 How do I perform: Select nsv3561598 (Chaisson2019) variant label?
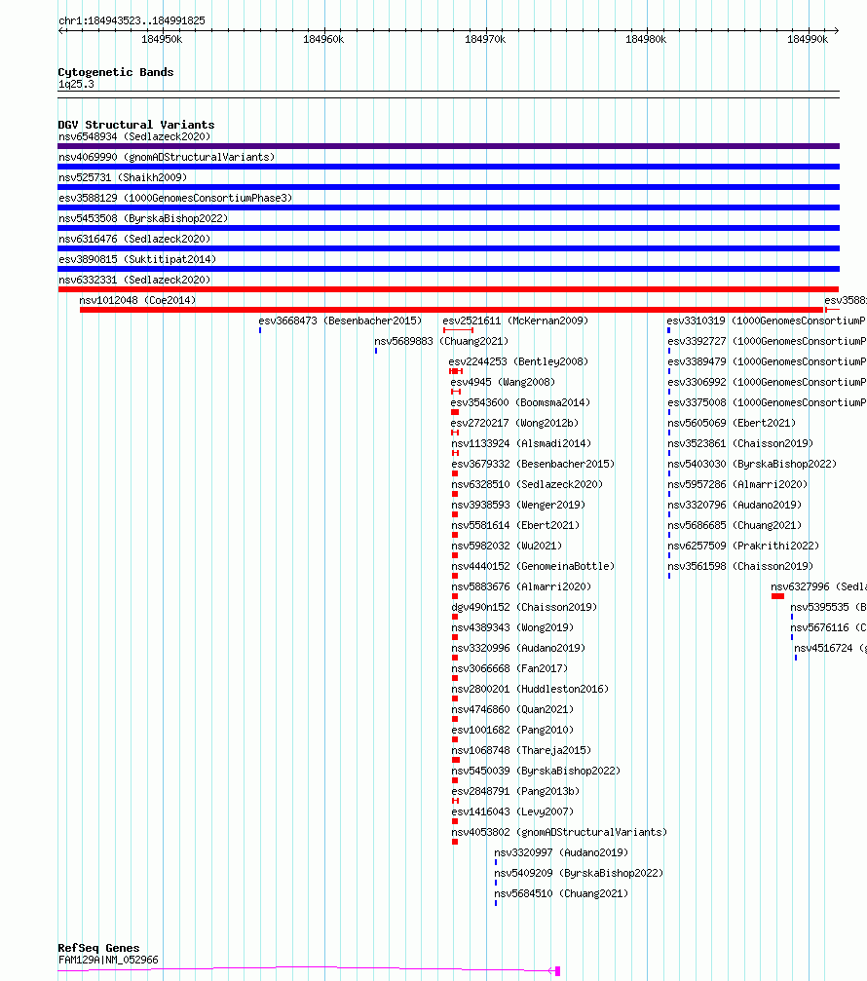click(x=740, y=566)
